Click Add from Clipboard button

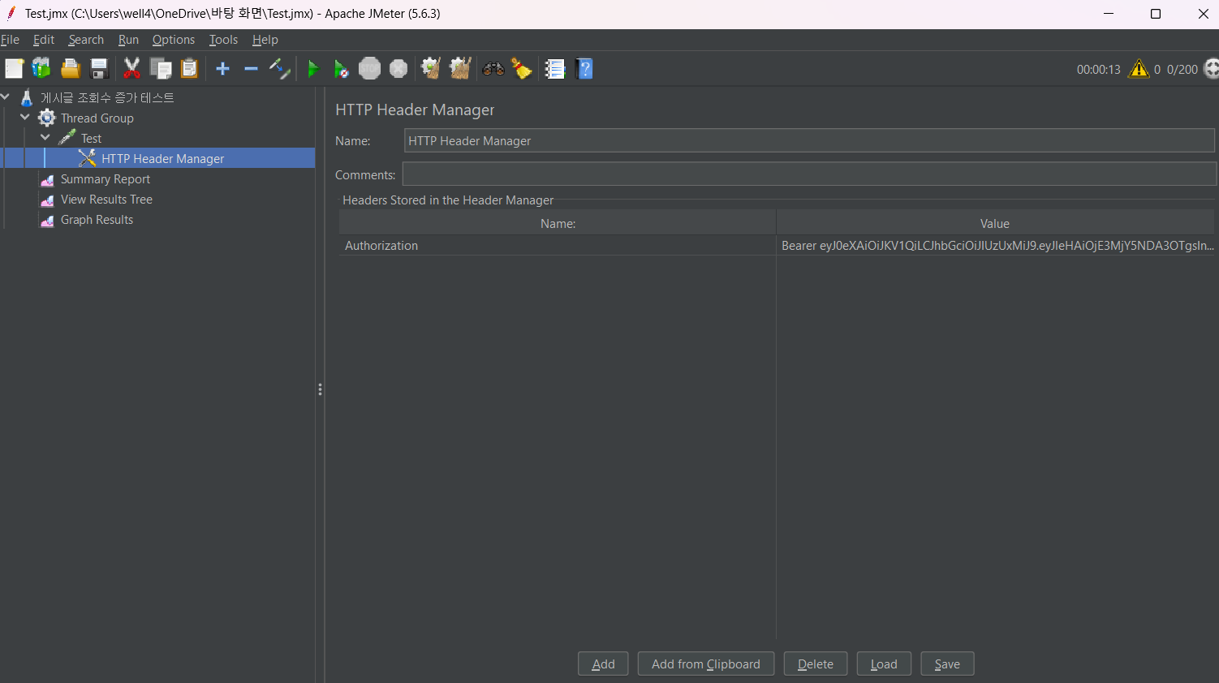tap(706, 664)
